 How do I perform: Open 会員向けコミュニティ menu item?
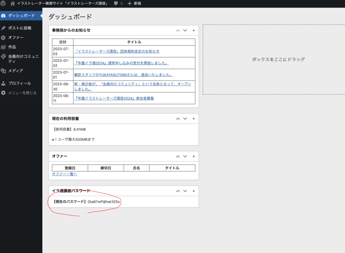pyautogui.click(x=21, y=59)
